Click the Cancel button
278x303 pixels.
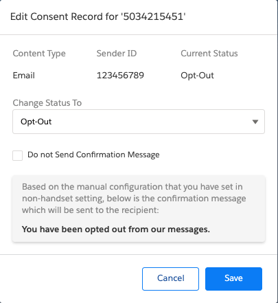coord(170,279)
